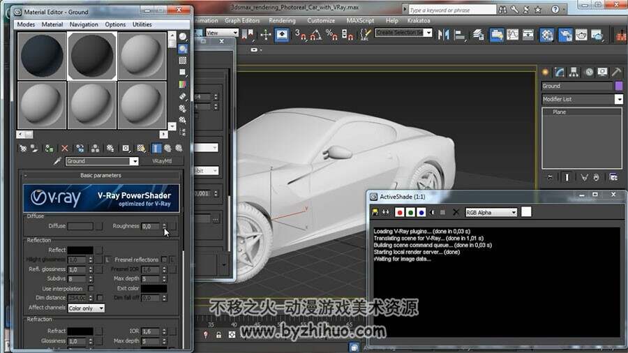The image size is (628, 353).
Task: Select the Plane entry in modifier stack
Action: (x=559, y=112)
